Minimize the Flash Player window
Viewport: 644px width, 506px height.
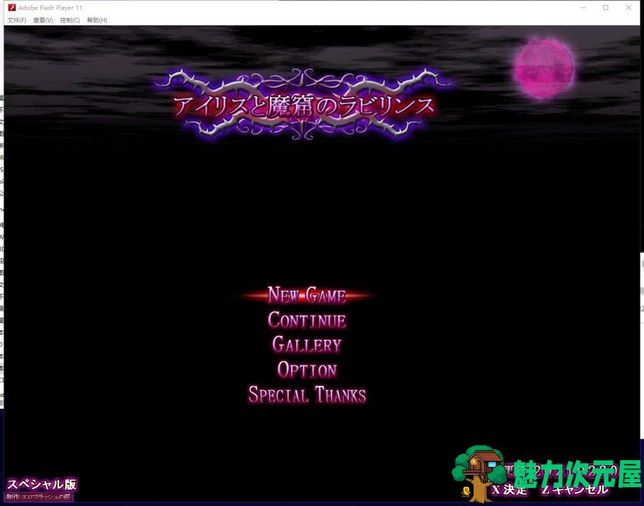pos(583,8)
